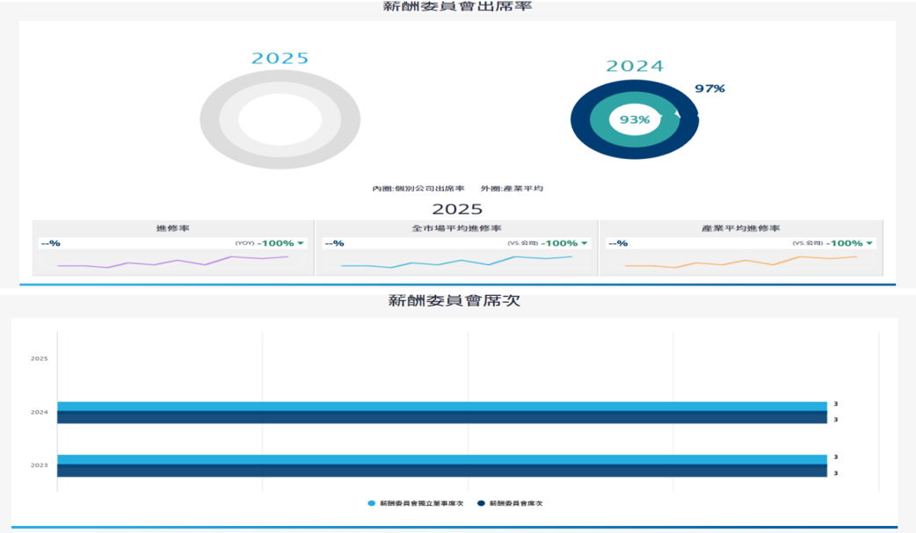The image size is (916, 533).
Task: Click the light blue bar for 2024
Action: (x=442, y=407)
